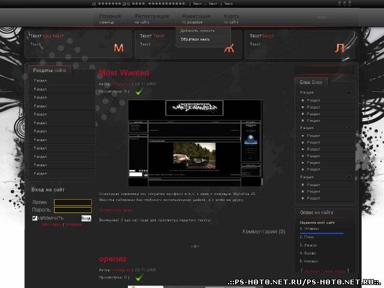Screen dimensions: 384x288
Task: Open the Регистрация на сайте menu item
Action: (152, 19)
